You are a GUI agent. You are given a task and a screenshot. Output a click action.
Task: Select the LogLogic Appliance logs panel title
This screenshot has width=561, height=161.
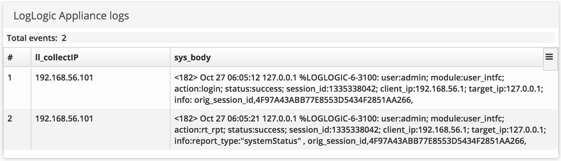pyautogui.click(x=71, y=16)
